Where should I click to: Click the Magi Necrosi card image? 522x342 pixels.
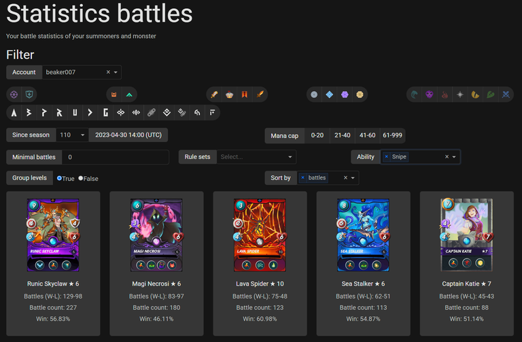click(156, 235)
